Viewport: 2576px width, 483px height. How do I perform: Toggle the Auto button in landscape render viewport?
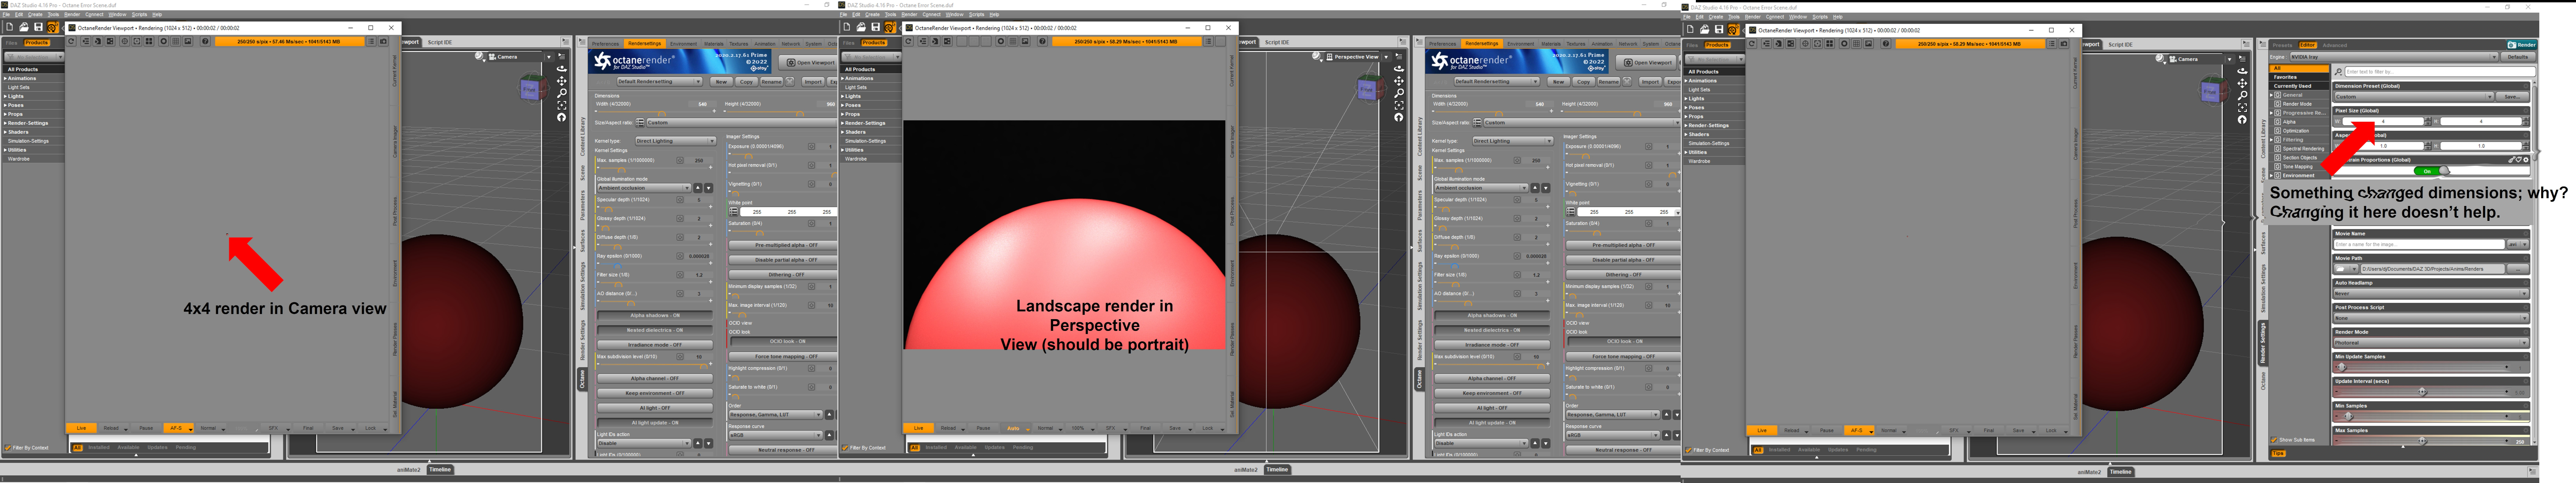1013,428
